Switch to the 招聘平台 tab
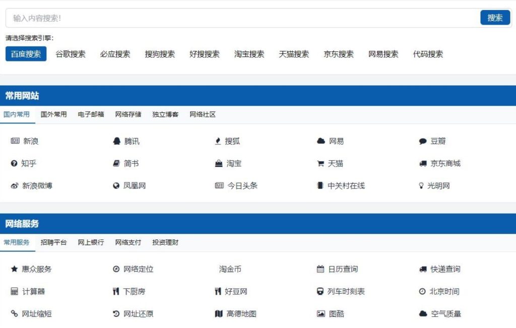 click(x=54, y=242)
